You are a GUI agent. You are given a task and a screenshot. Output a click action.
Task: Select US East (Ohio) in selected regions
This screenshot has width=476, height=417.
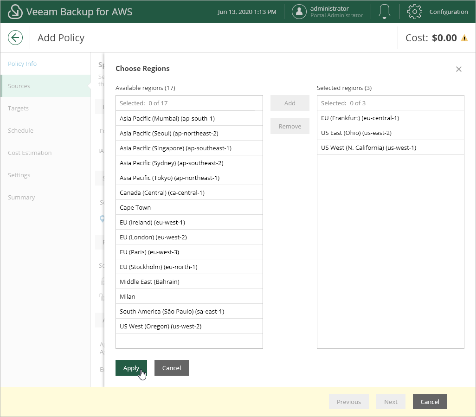coord(390,133)
